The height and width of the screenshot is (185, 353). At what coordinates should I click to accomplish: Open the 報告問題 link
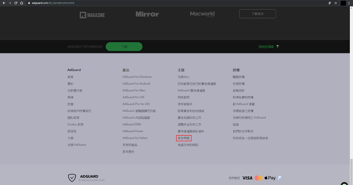pos(184,138)
